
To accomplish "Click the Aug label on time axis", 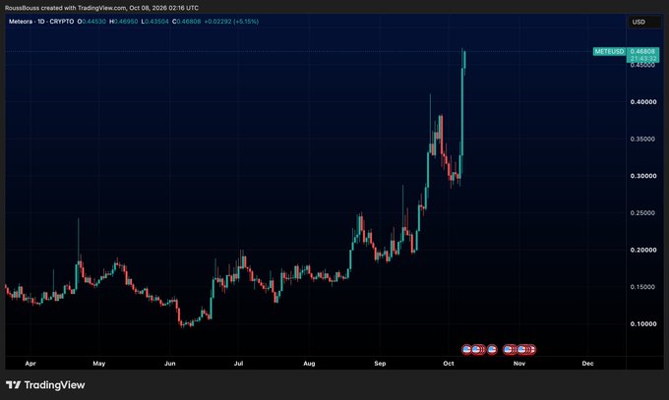I will 309,364.
